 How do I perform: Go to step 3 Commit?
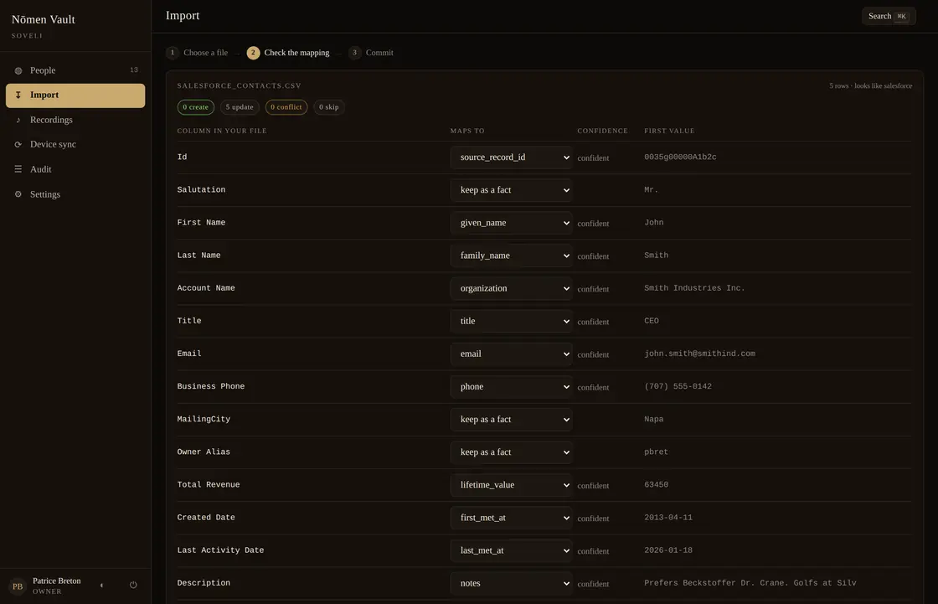(371, 53)
